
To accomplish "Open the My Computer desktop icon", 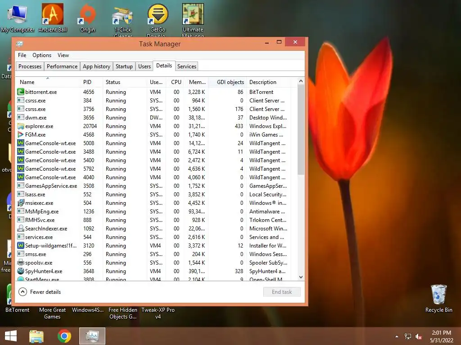I will point(18,18).
